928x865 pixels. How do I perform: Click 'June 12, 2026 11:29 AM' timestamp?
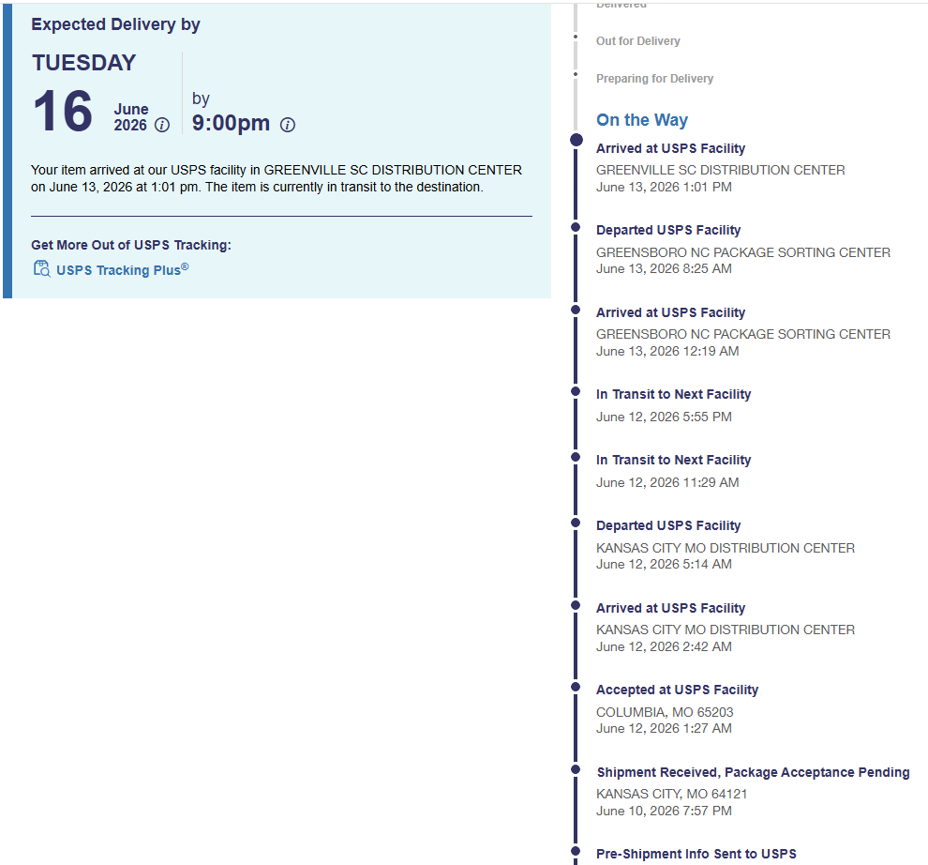(x=667, y=483)
